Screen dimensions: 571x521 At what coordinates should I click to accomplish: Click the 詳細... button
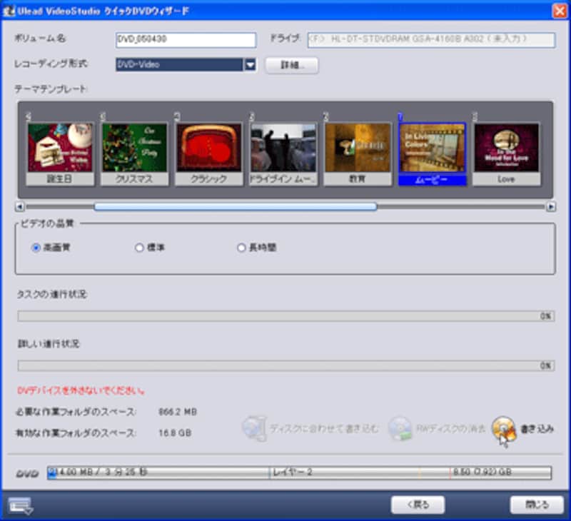[291, 65]
